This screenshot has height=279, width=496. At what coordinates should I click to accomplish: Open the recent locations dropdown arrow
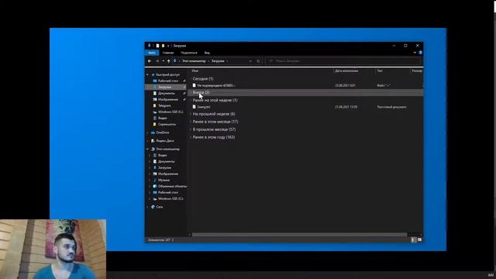click(164, 61)
